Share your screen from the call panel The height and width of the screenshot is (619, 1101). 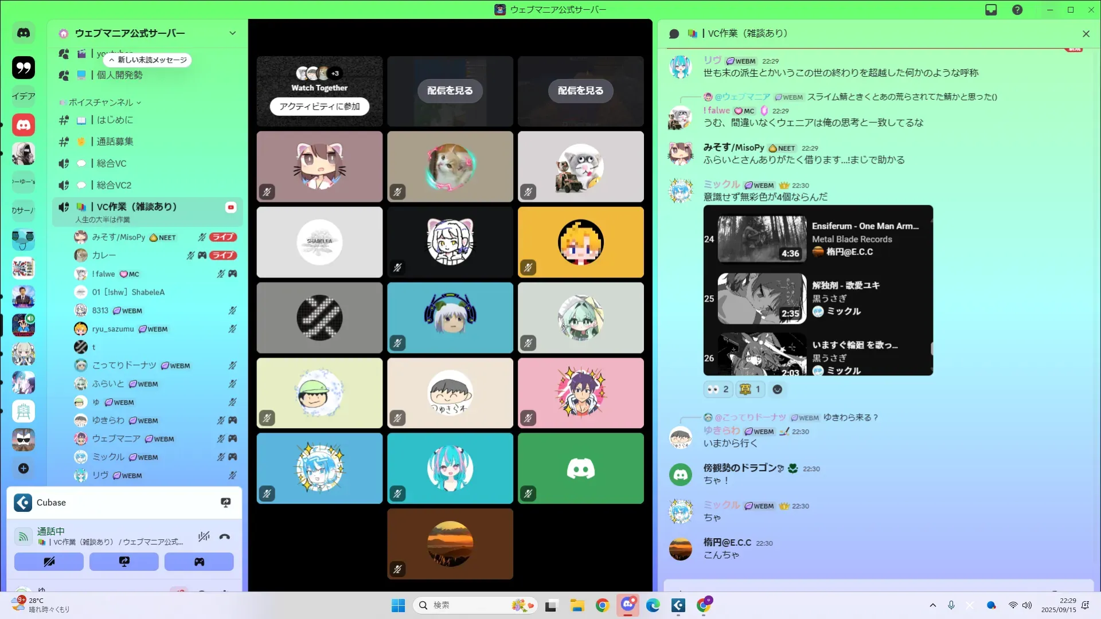pyautogui.click(x=124, y=562)
